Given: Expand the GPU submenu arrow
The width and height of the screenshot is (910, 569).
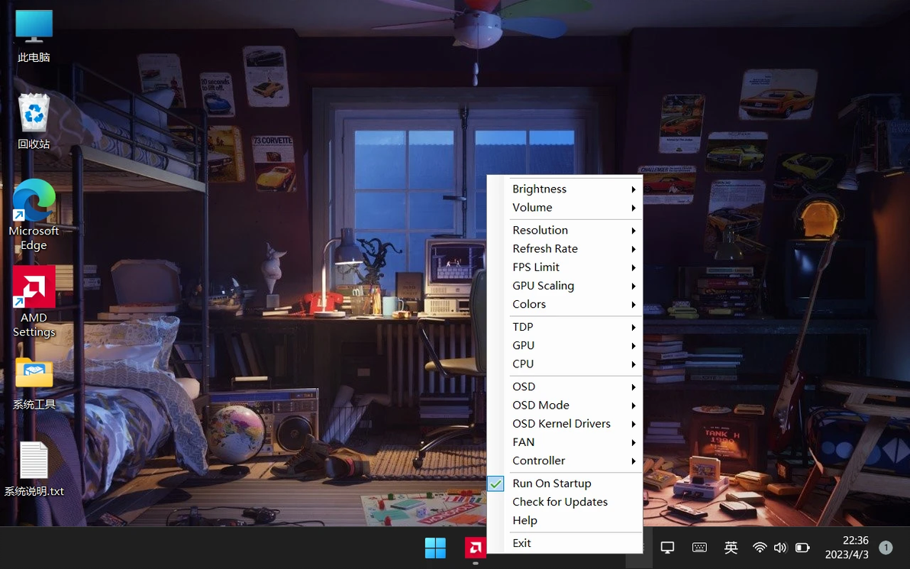Looking at the screenshot, I should tap(634, 346).
